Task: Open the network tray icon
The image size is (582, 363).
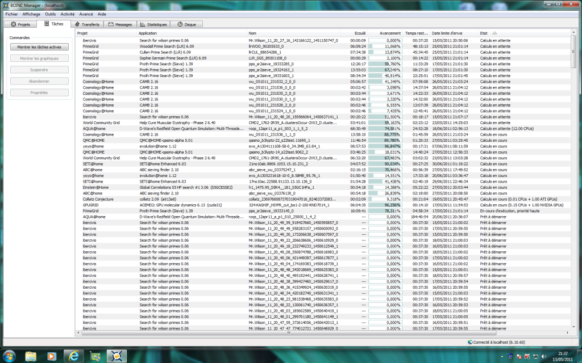Action: pos(535,357)
